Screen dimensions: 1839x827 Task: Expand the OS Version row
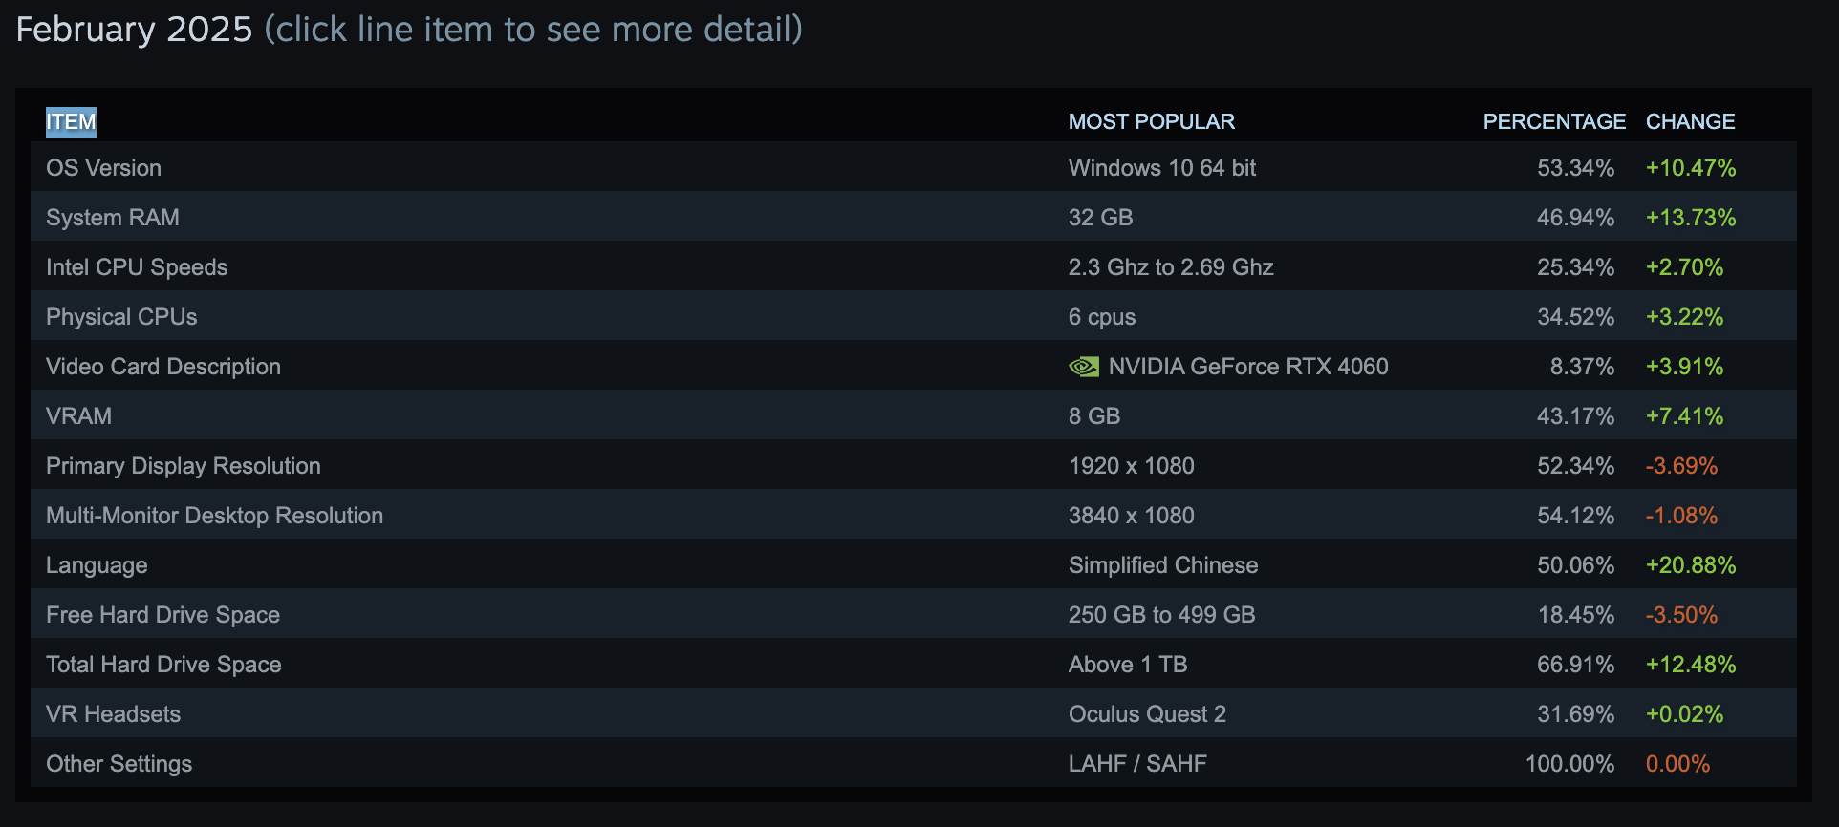coord(103,168)
